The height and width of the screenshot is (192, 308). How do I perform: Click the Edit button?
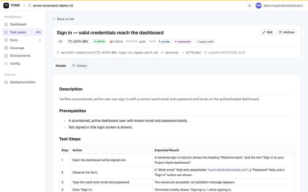click(267, 32)
